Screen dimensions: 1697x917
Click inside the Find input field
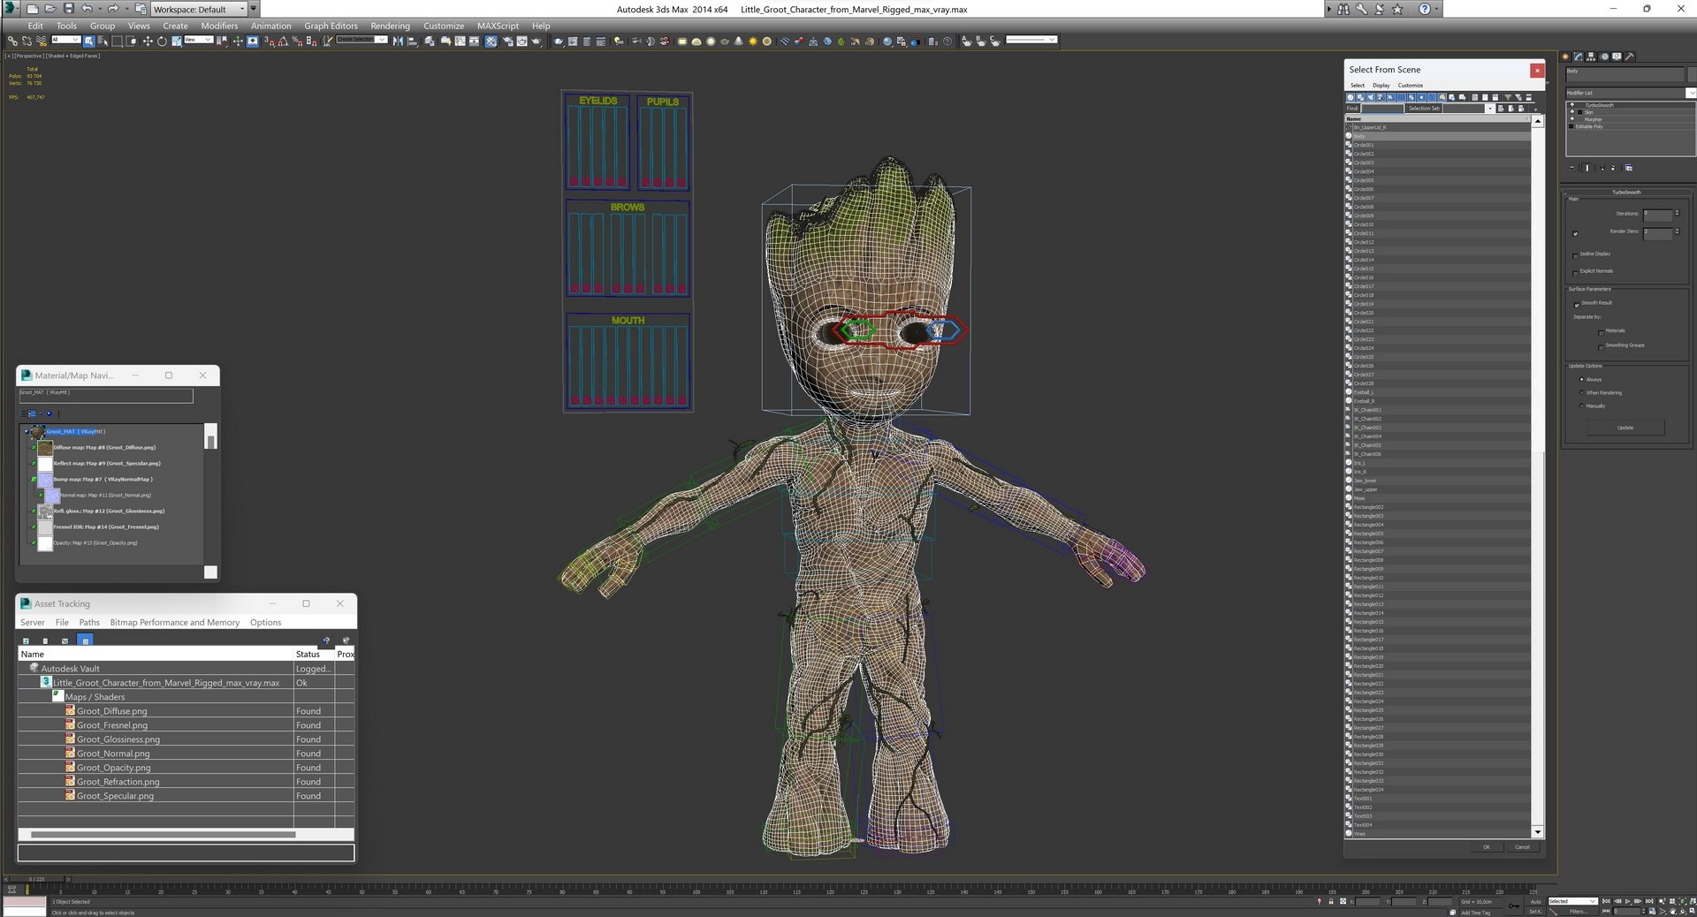(1382, 109)
